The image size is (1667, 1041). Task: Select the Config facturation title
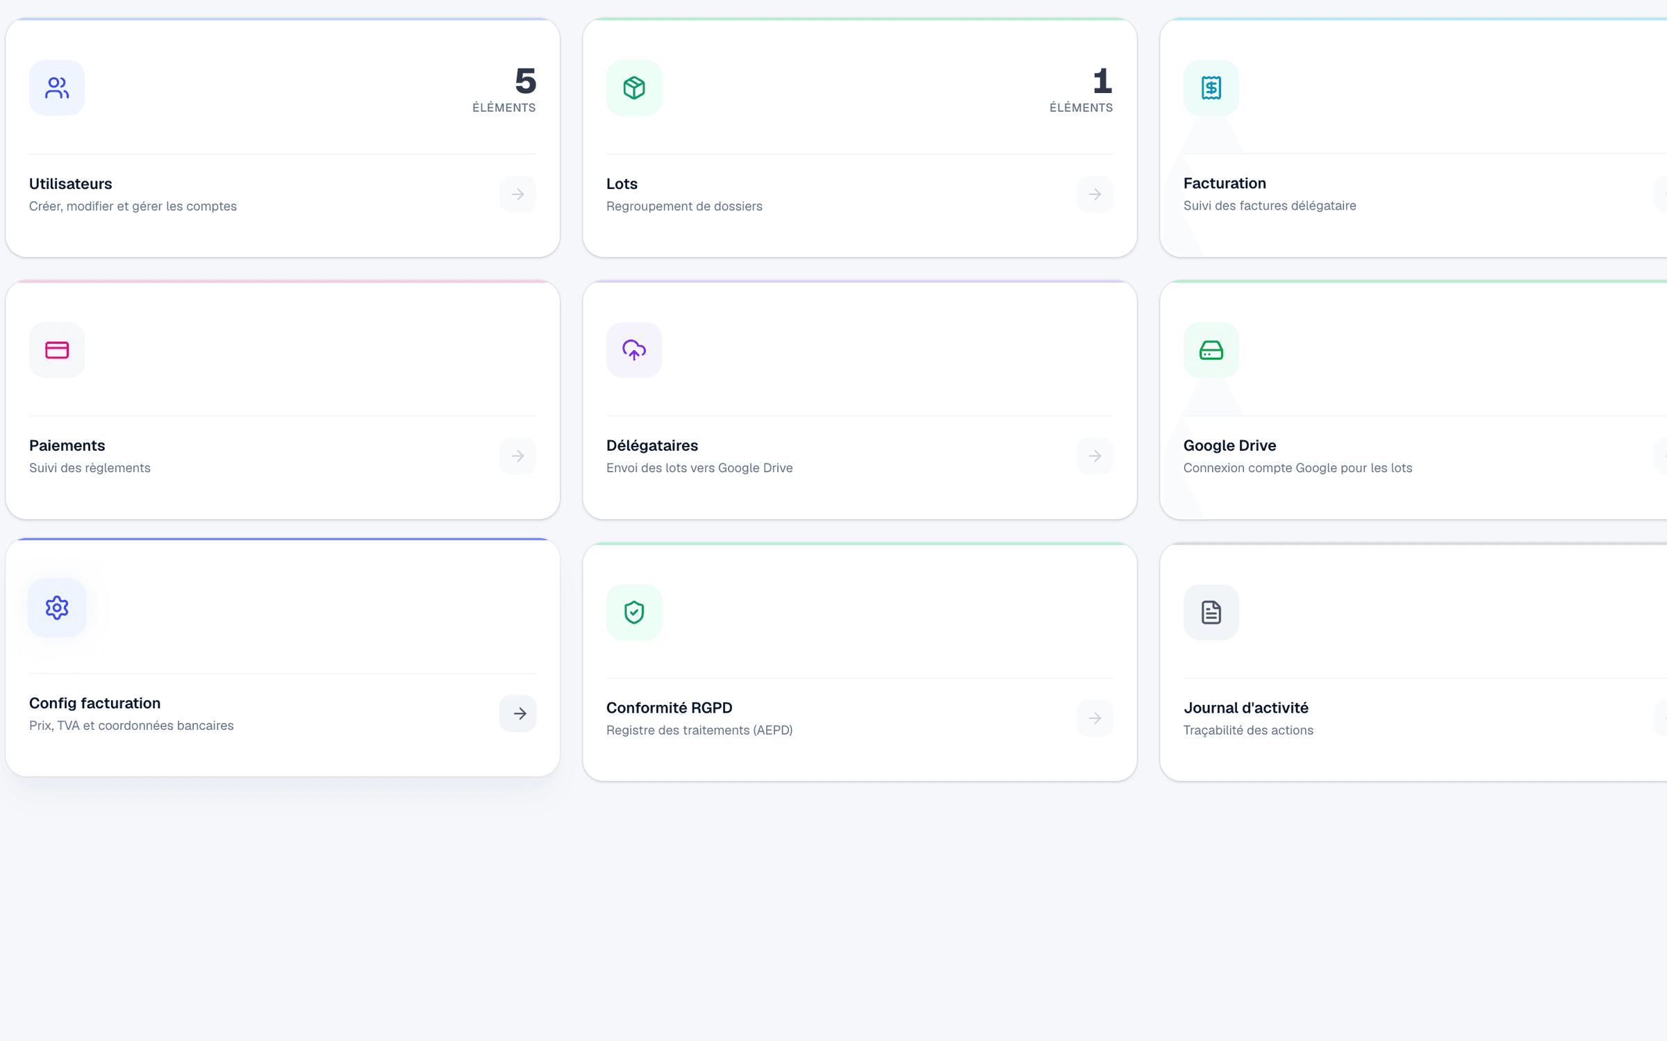tap(95, 703)
